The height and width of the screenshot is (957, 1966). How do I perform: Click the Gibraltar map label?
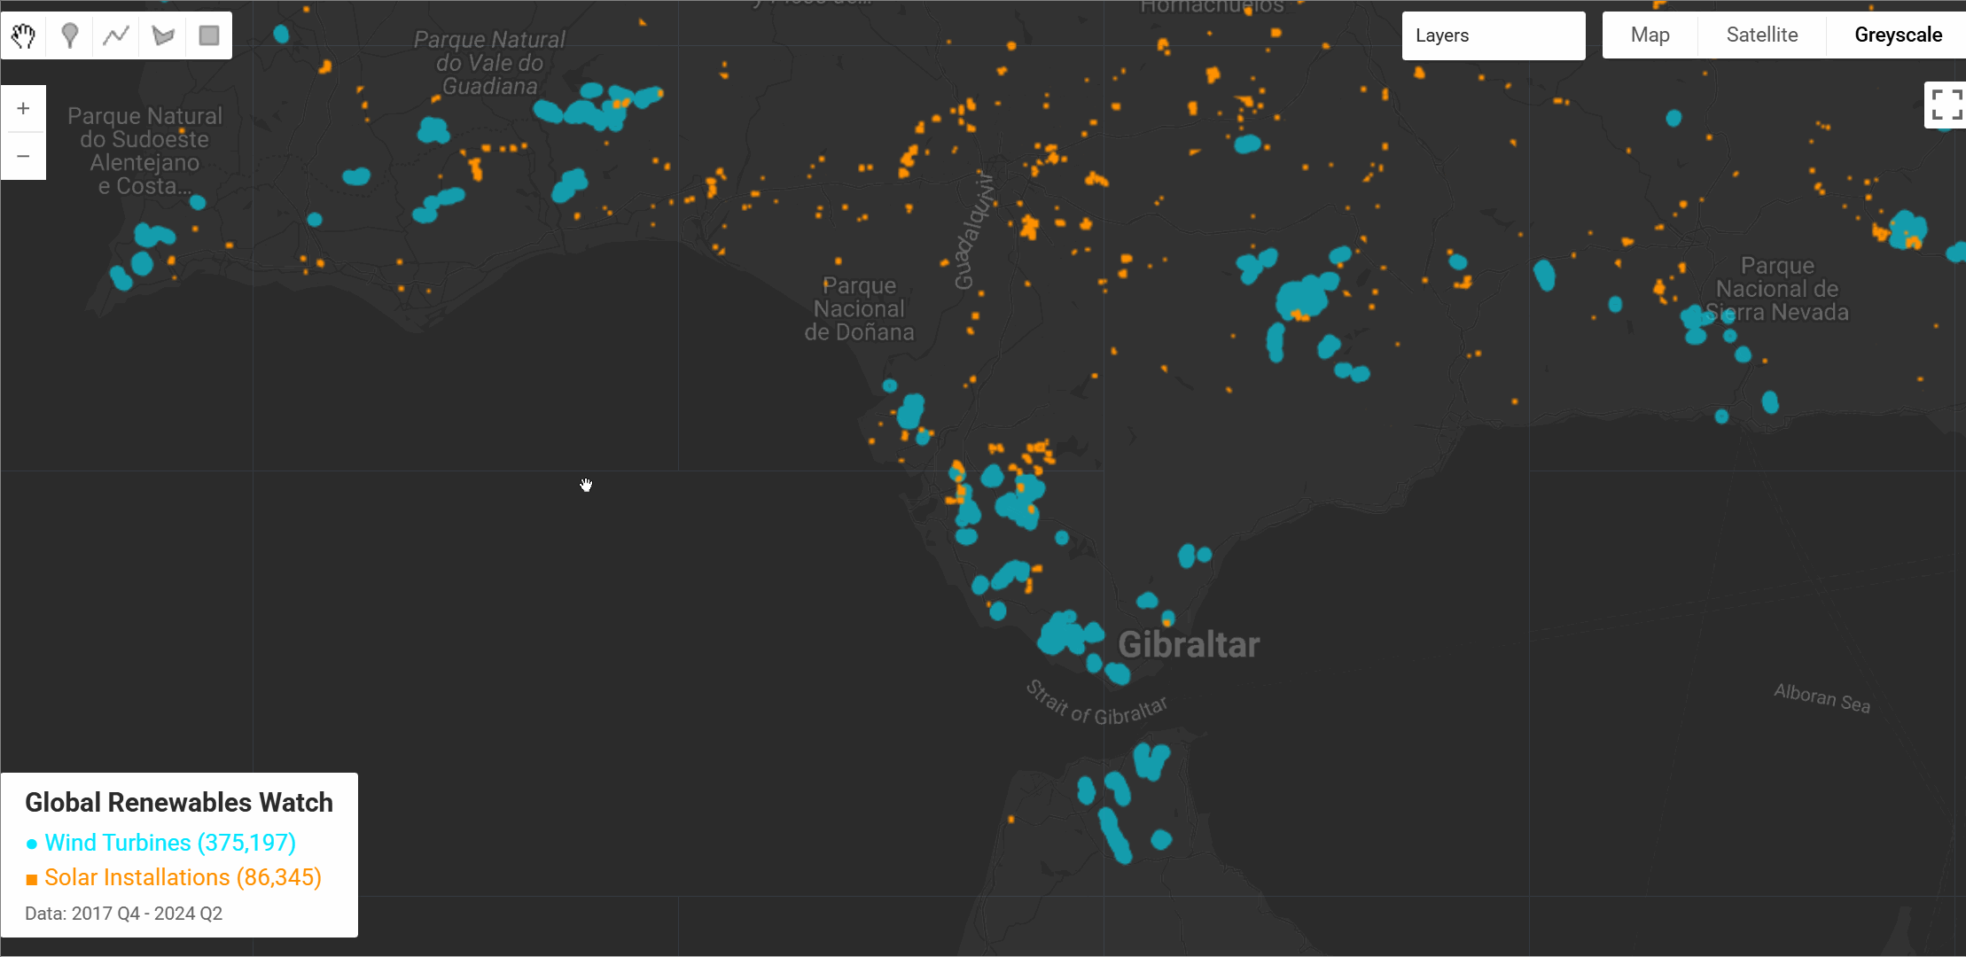1188,644
